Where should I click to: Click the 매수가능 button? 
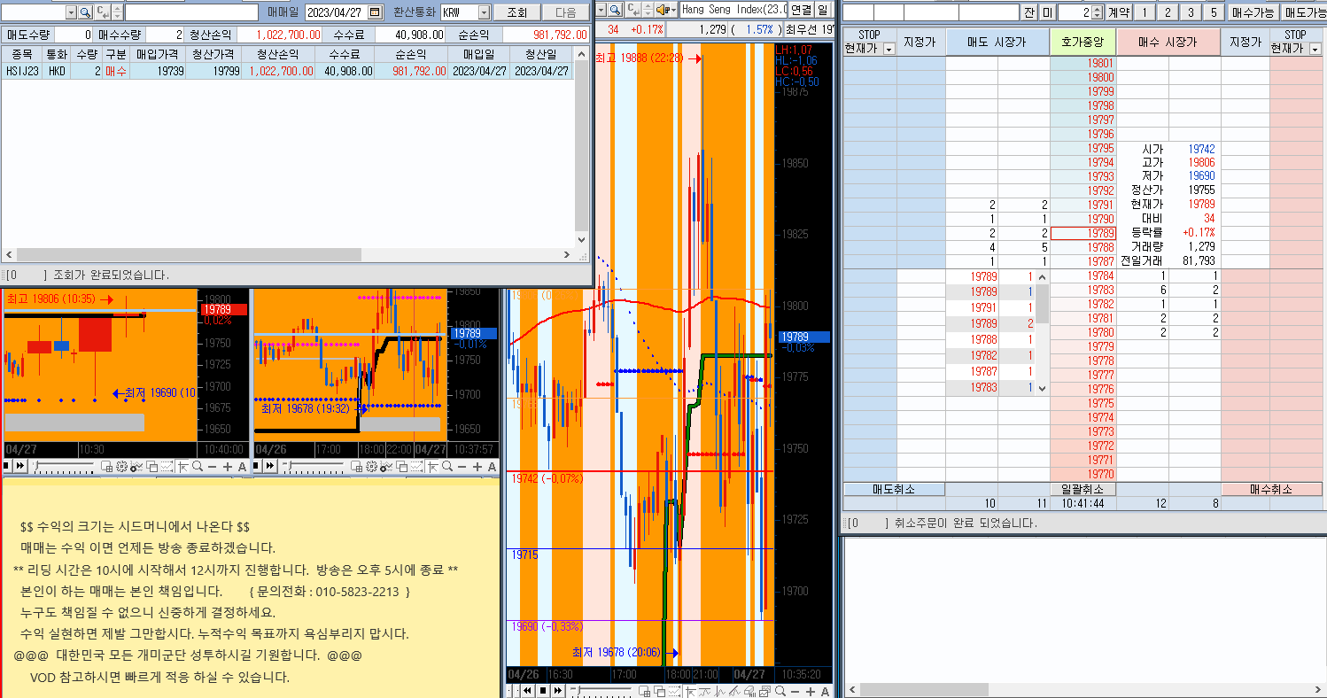[1253, 12]
